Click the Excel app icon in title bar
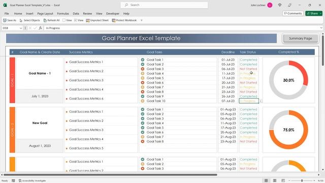This screenshot has height=183, width=325. [x=5, y=5]
